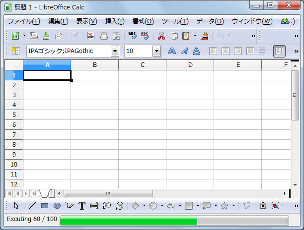This screenshot has height=230, width=304.
Task: Click the scroll down arrow
Action: point(295,185)
